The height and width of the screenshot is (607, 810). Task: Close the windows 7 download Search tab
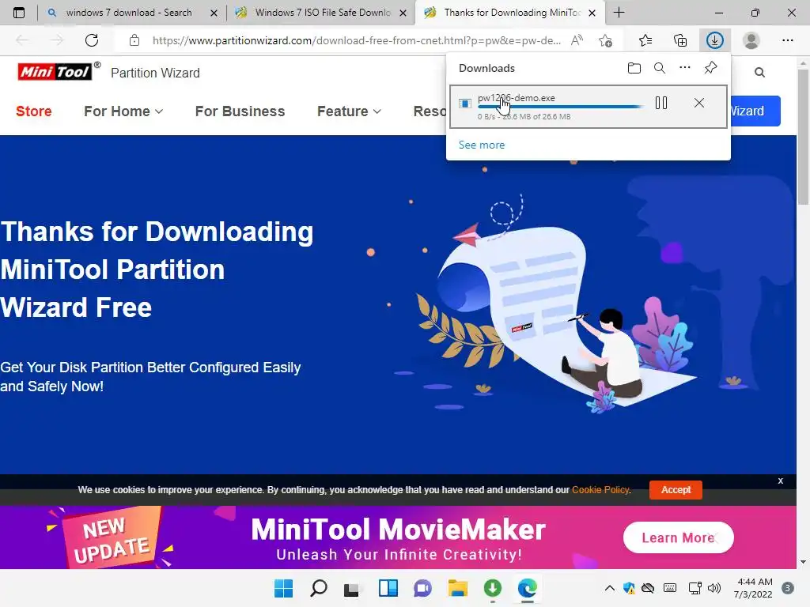(x=214, y=13)
